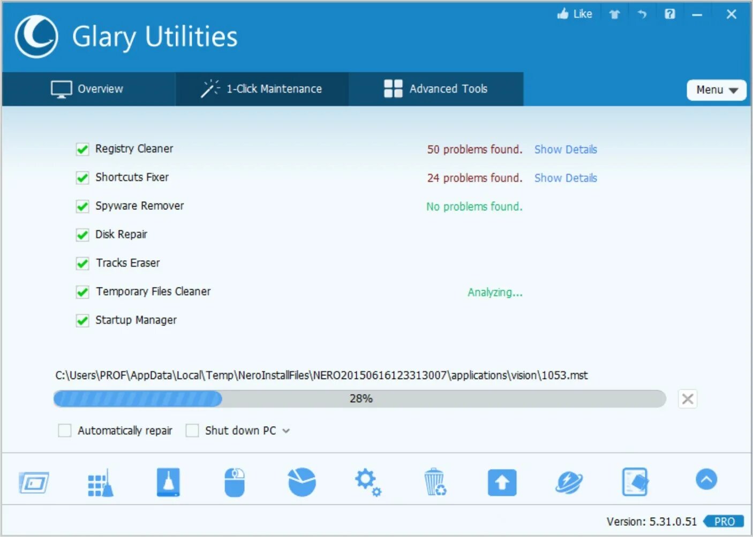The height and width of the screenshot is (537, 753).
Task: Open the Disk Cleaner dock icon
Action: [168, 482]
